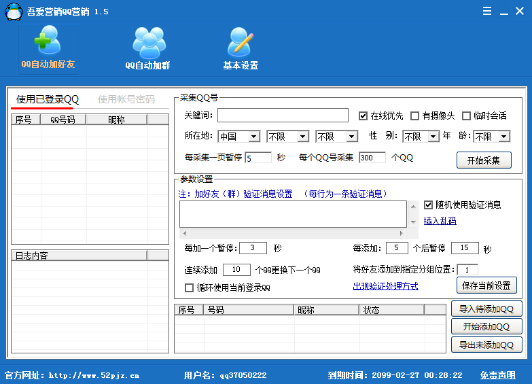Open the QQ自动加好友 module icon
The width and height of the screenshot is (532, 384).
pos(48,42)
